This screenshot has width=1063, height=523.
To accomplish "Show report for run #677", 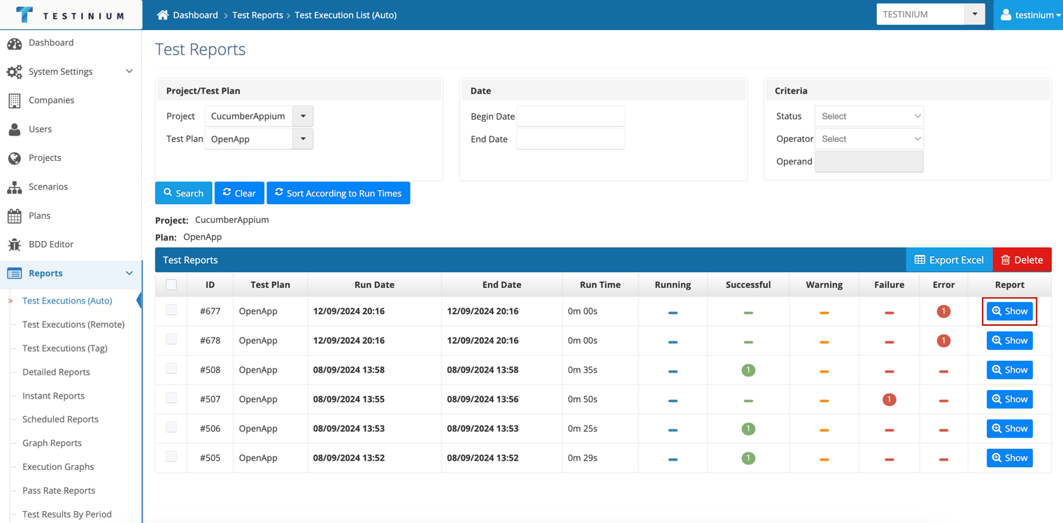I will (1010, 311).
